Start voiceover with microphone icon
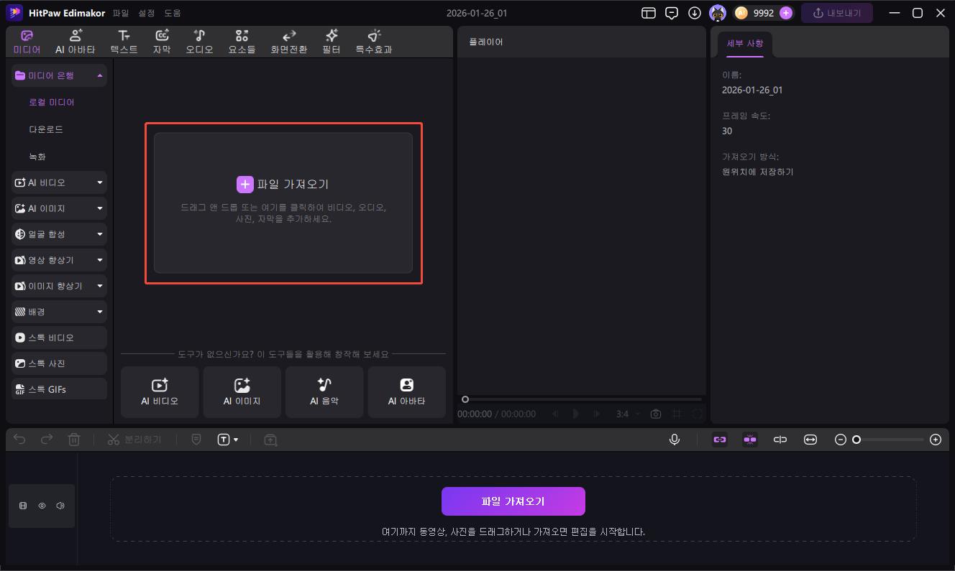Screen dimensions: 955x571 [675, 440]
